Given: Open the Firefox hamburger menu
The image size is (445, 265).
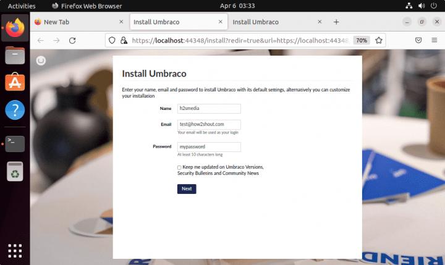Looking at the screenshot, I should point(434,40).
